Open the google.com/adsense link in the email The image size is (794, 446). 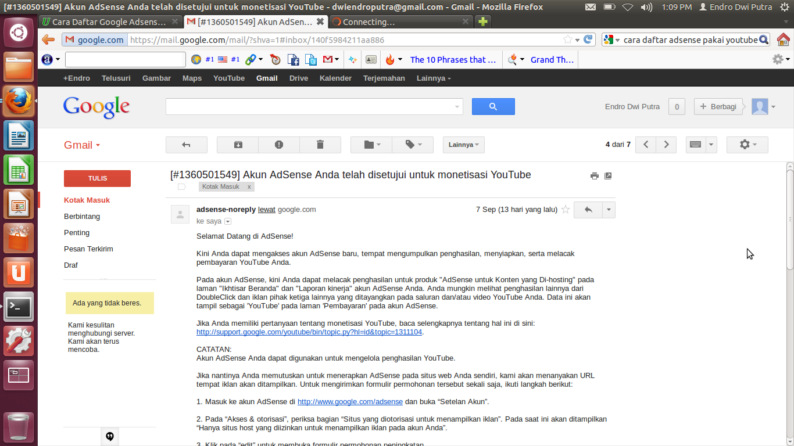[x=349, y=401]
